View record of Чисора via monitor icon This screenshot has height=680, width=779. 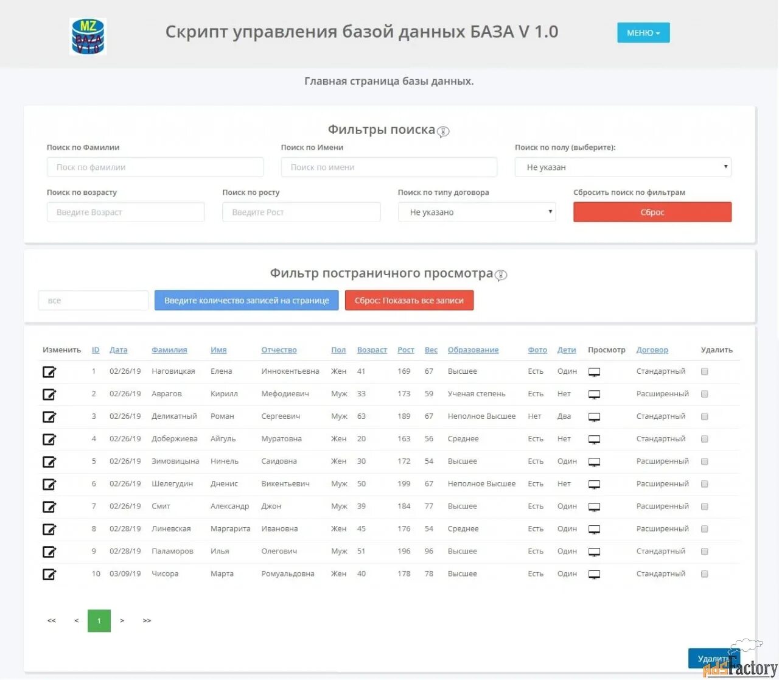pos(595,575)
